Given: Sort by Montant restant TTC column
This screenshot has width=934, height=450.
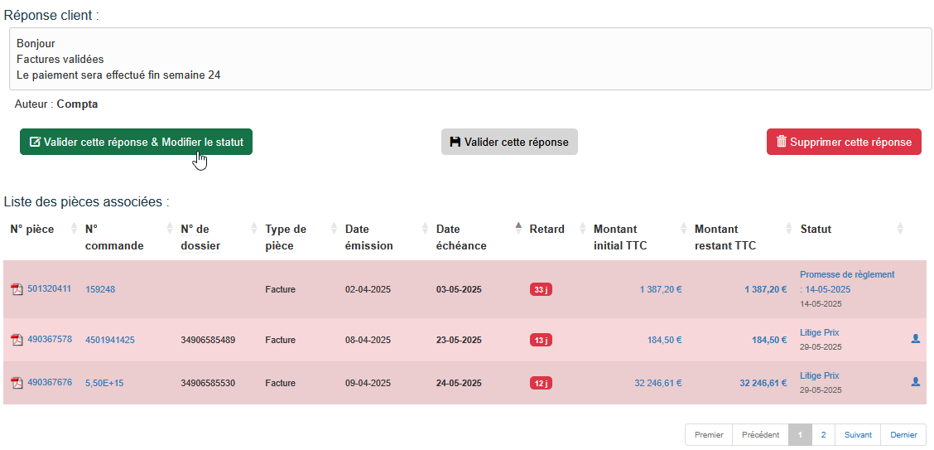Looking at the screenshot, I should click(725, 237).
